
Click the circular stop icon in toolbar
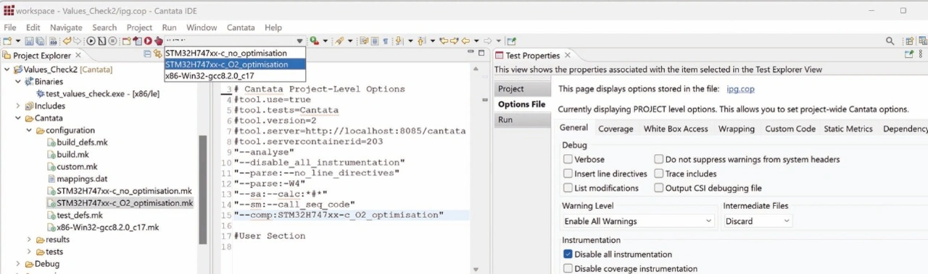click(x=112, y=41)
